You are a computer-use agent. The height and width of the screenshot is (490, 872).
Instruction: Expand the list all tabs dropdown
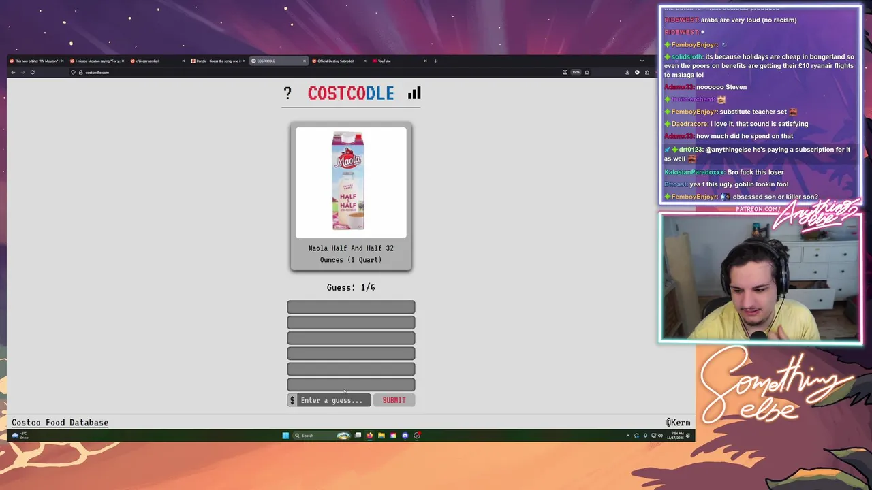coord(642,61)
